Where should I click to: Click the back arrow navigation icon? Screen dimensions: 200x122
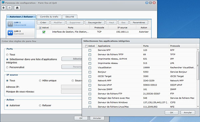click(x=4, y=8)
